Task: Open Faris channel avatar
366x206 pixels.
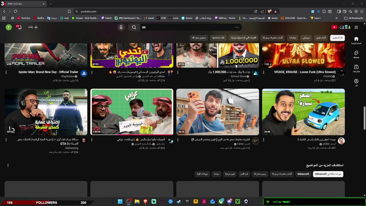Action: 256,141
